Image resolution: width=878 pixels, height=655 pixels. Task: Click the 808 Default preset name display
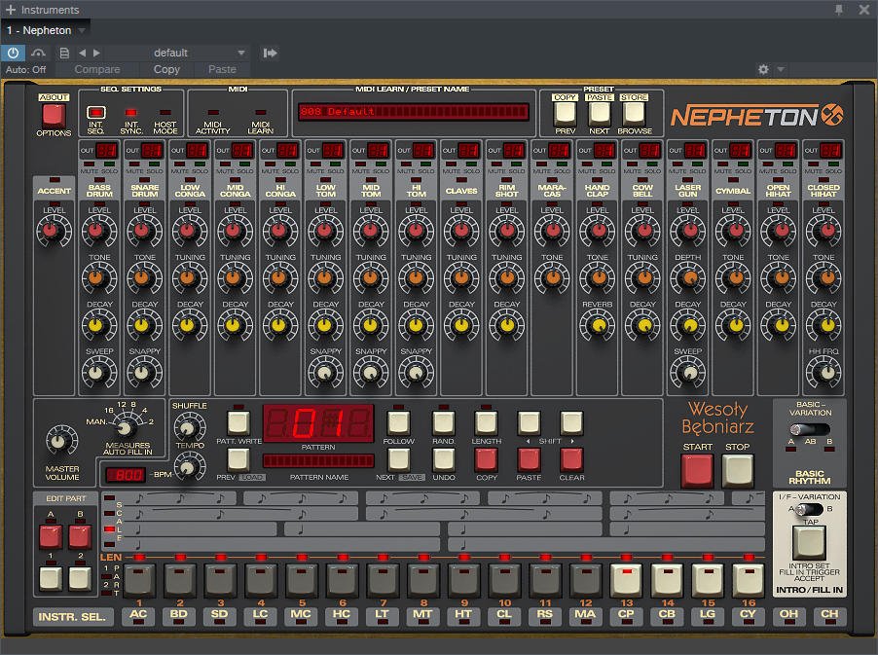(x=414, y=111)
